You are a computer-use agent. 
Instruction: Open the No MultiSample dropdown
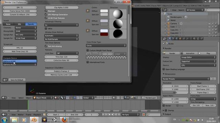tap(61, 39)
